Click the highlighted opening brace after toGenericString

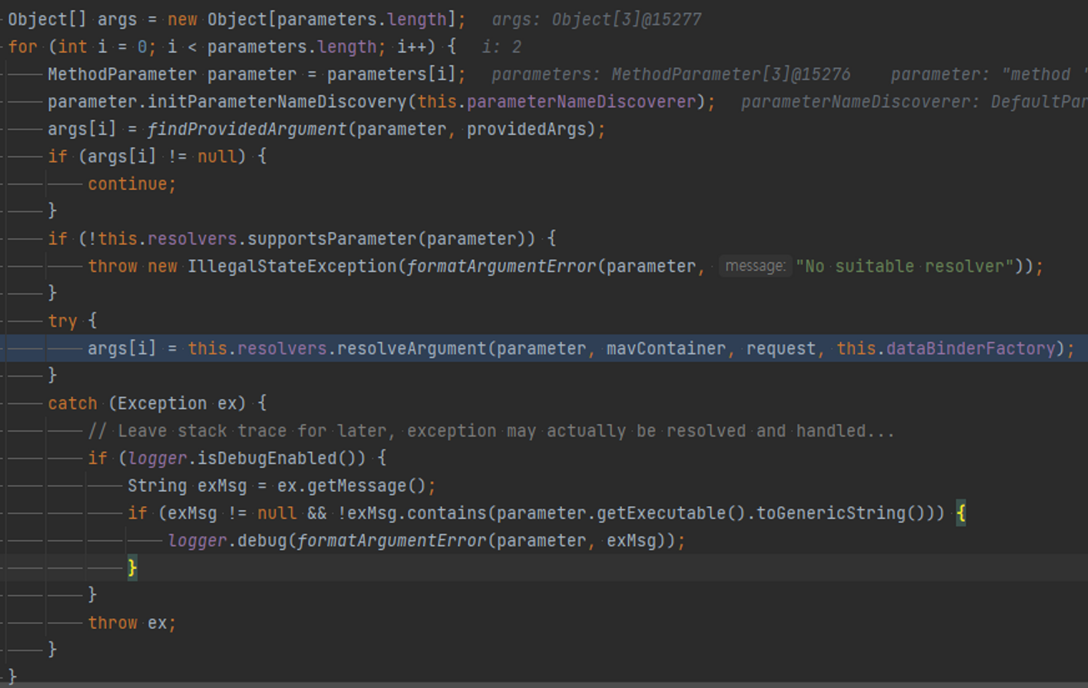[961, 513]
